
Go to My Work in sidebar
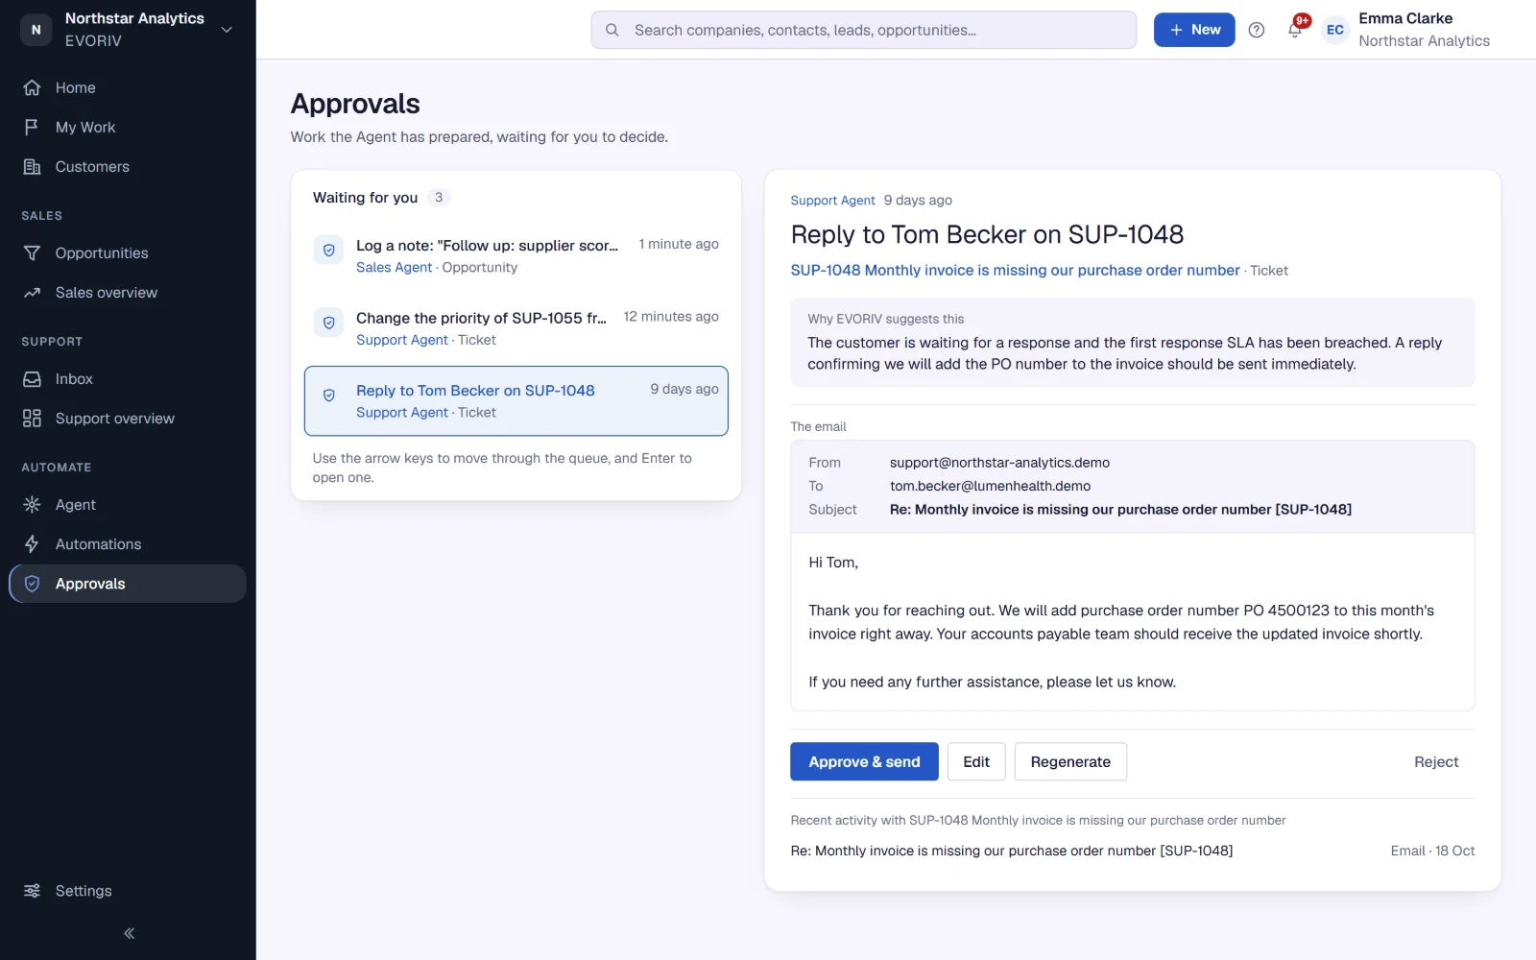pyautogui.click(x=128, y=127)
